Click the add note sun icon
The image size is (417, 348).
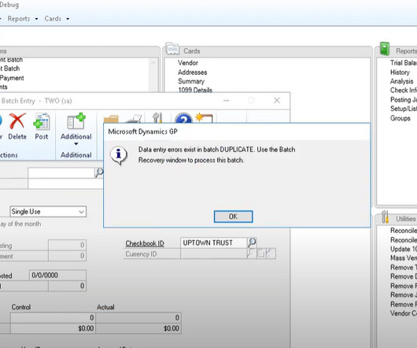coord(204,118)
